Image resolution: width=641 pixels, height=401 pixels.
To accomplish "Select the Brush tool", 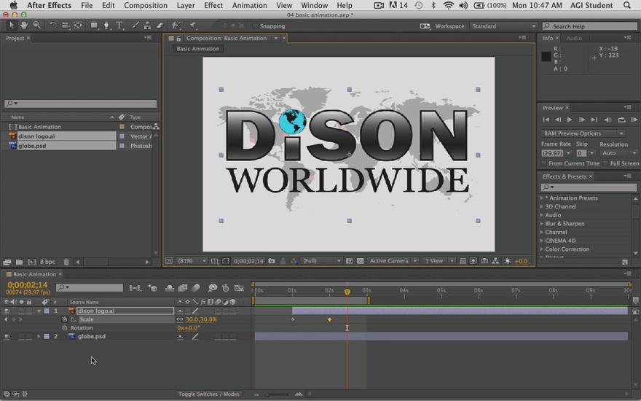I will coord(135,26).
